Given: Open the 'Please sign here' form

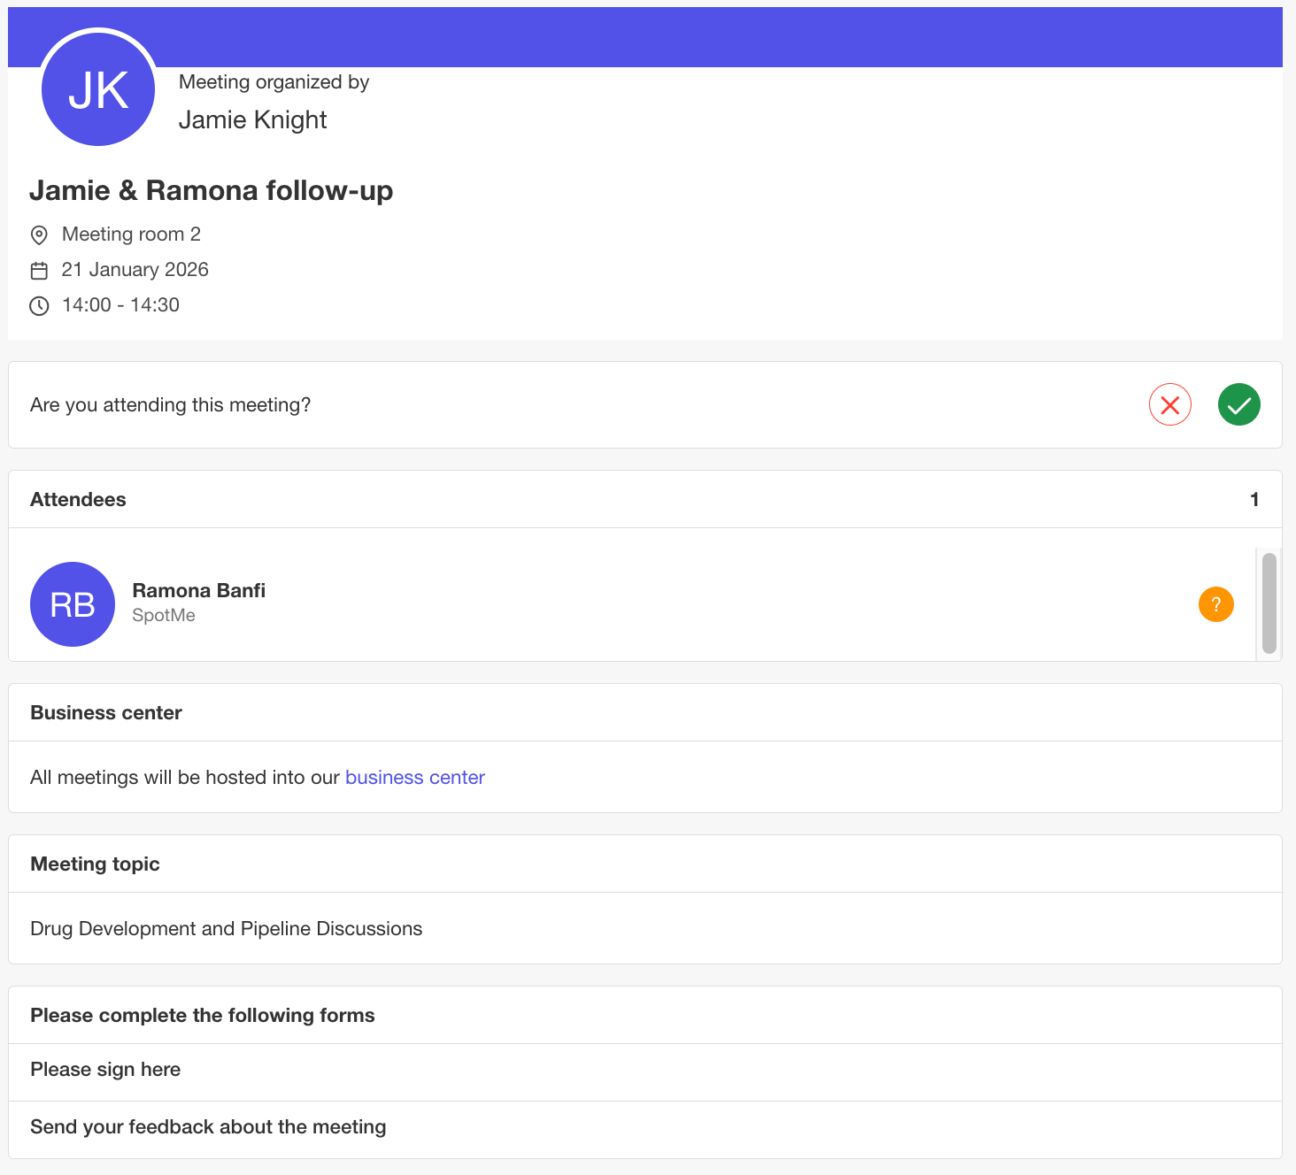Looking at the screenshot, I should pyautogui.click(x=645, y=1071).
